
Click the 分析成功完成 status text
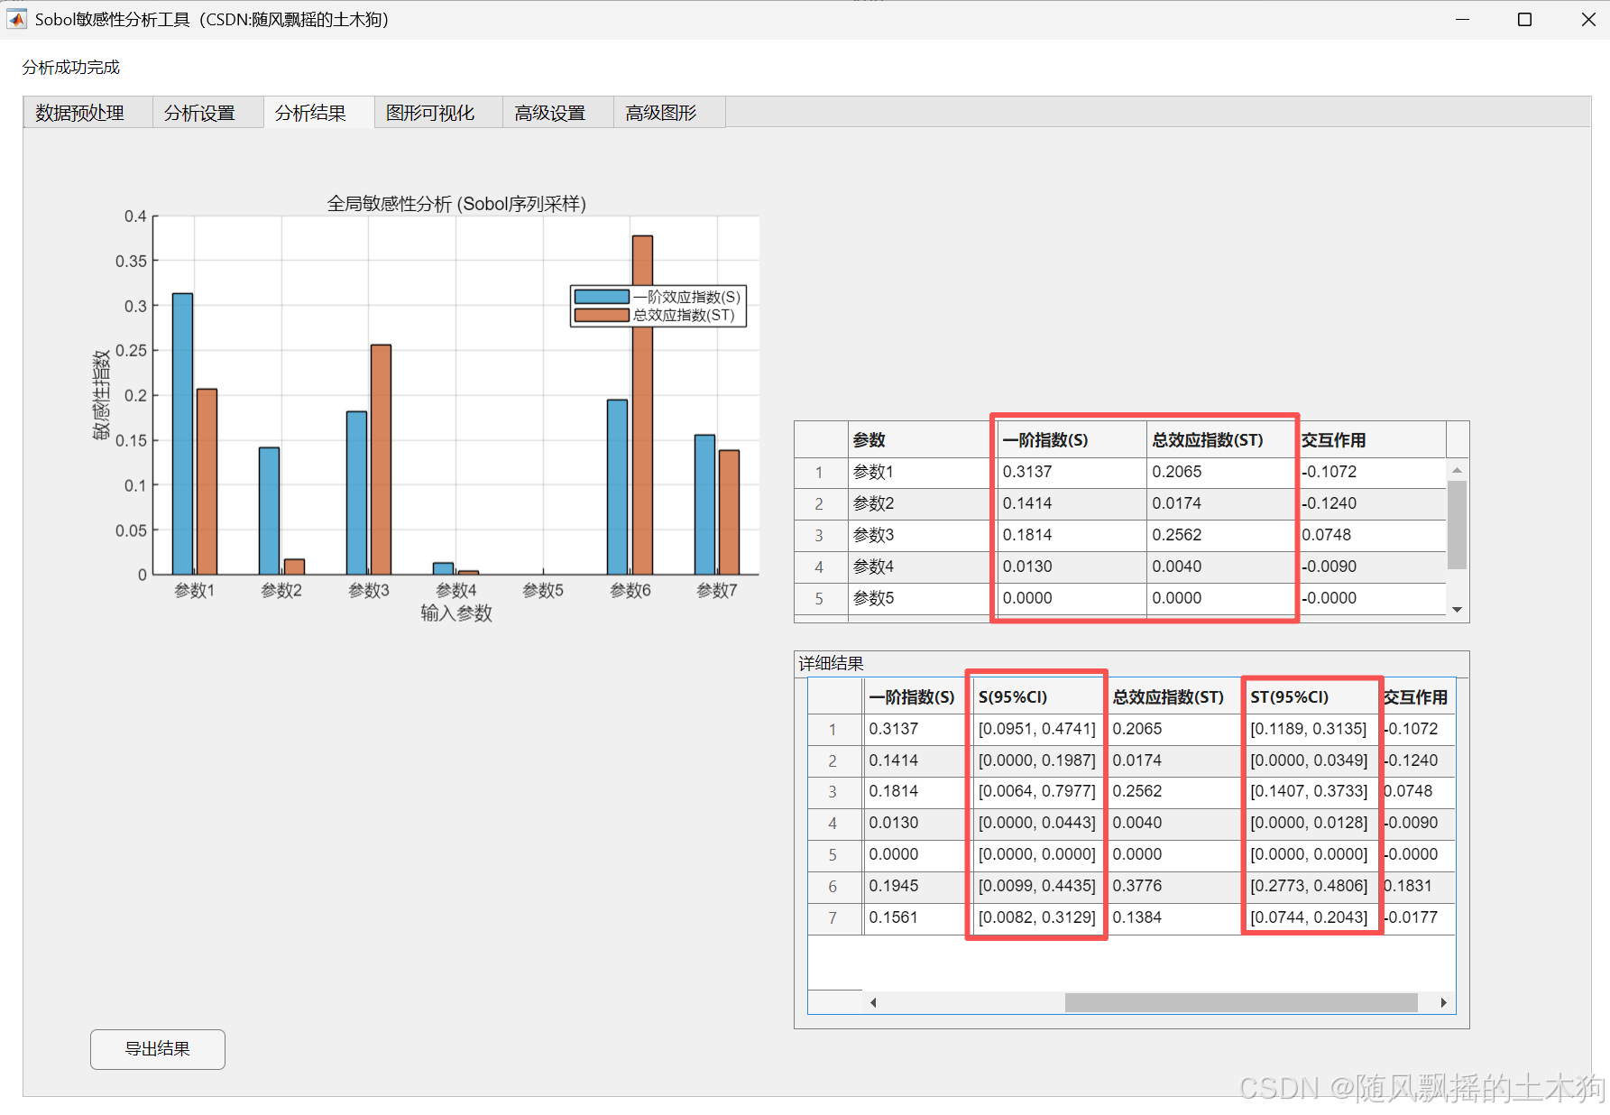point(71,68)
